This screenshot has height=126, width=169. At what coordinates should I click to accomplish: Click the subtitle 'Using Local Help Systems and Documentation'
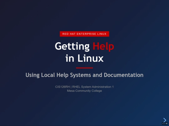point(84,75)
